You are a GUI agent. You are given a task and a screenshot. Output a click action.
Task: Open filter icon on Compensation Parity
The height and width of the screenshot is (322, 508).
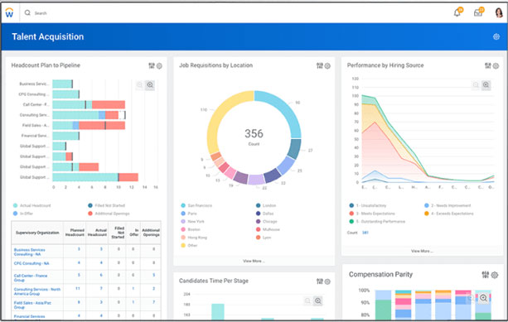coord(485,275)
